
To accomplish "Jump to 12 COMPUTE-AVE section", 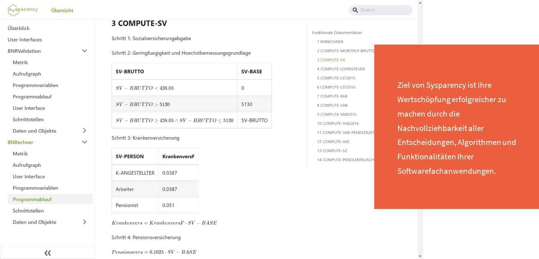I will [x=333, y=141].
